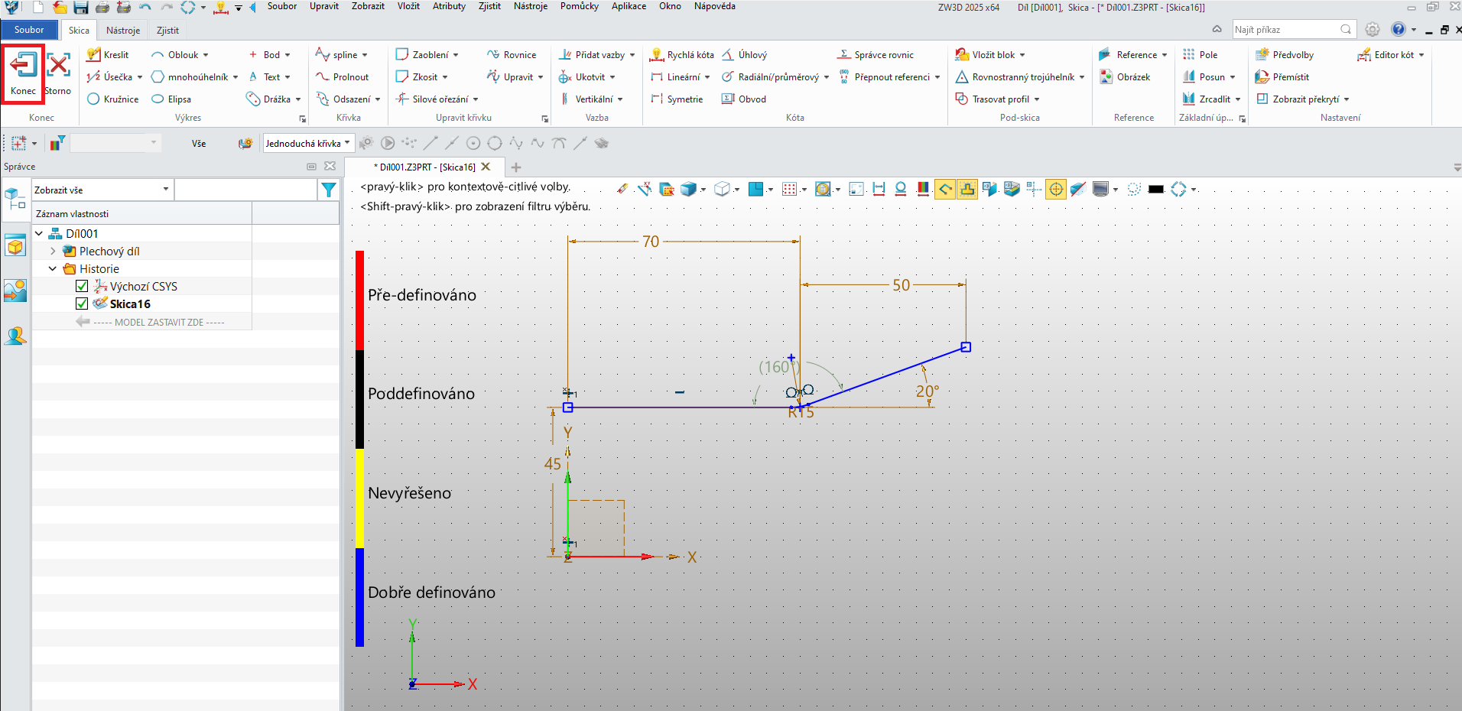This screenshot has width=1462, height=711.
Task: Choose the Obvod perimeter dimension
Action: pos(744,99)
